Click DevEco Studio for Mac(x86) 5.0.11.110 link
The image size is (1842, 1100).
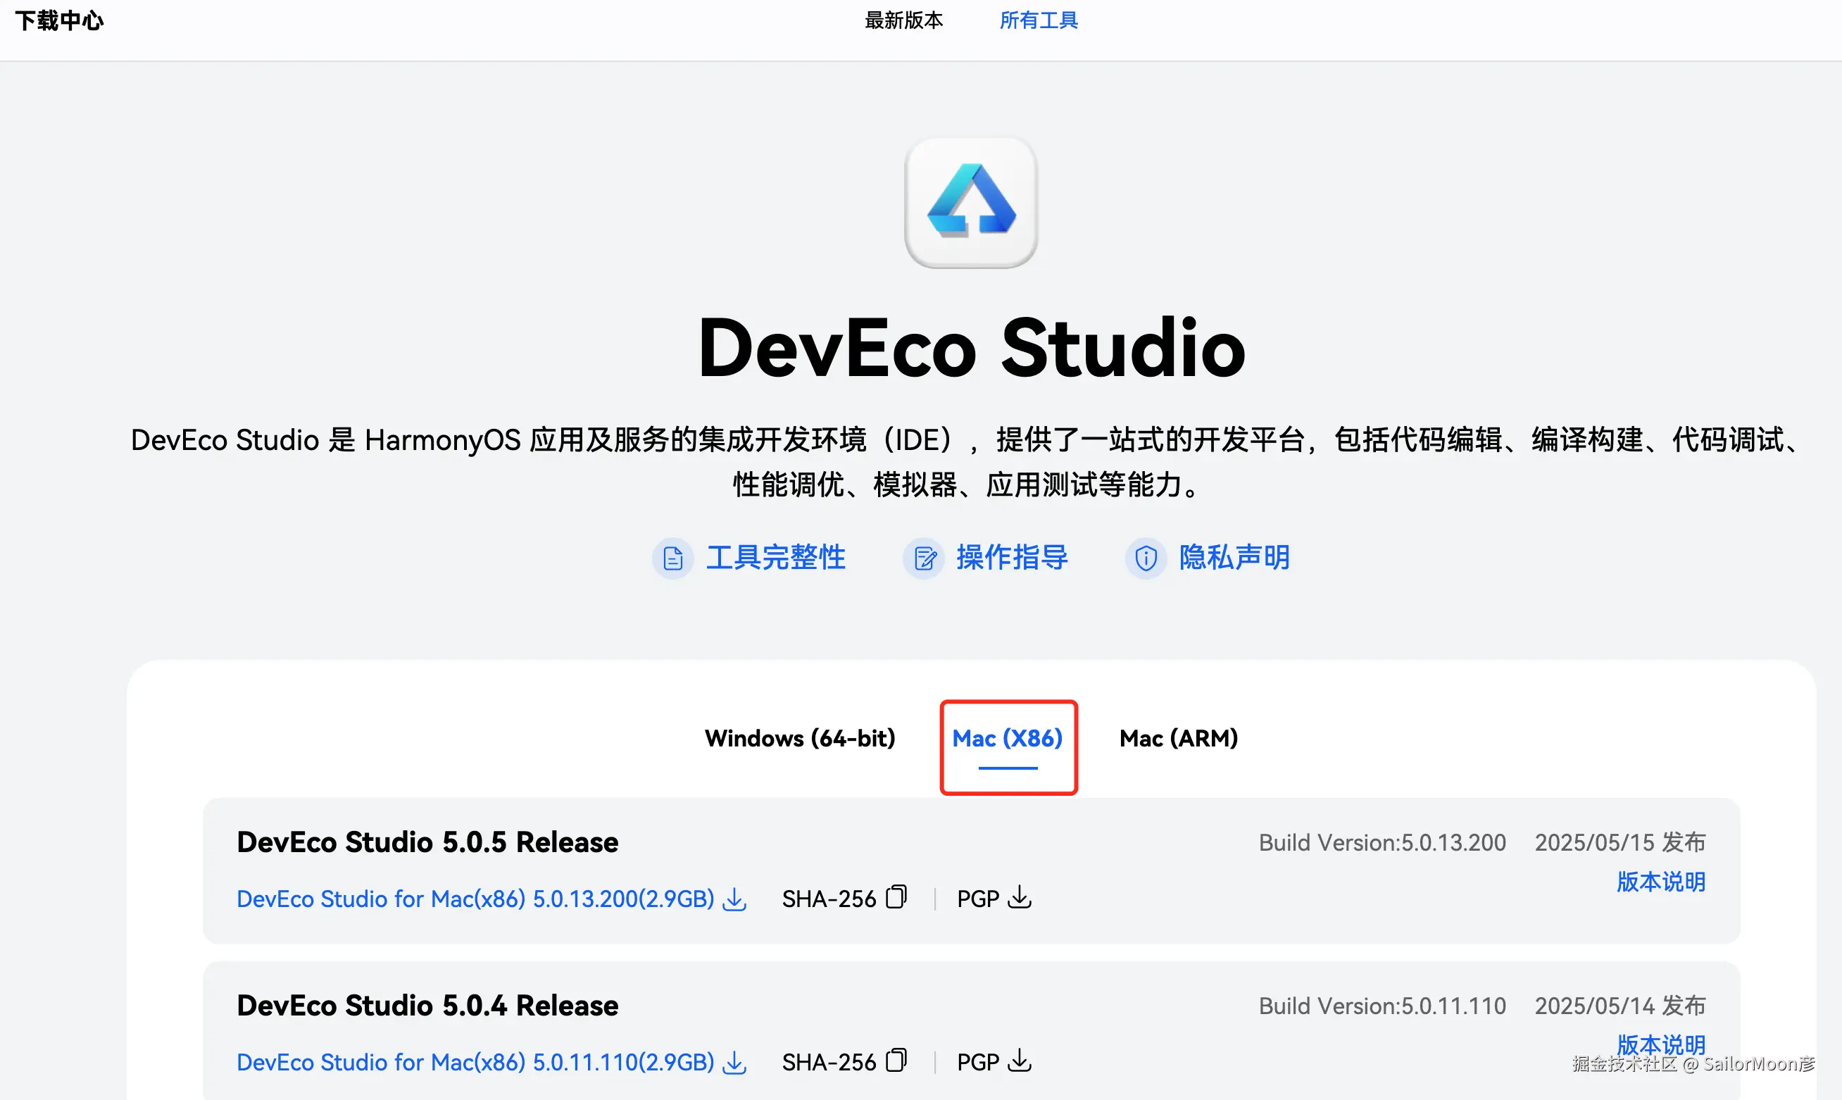(474, 1062)
